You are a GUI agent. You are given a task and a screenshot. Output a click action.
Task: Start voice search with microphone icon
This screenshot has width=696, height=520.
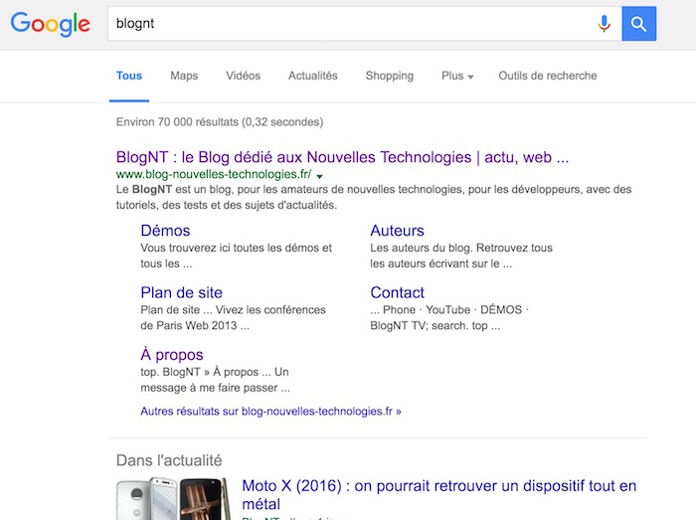(604, 24)
